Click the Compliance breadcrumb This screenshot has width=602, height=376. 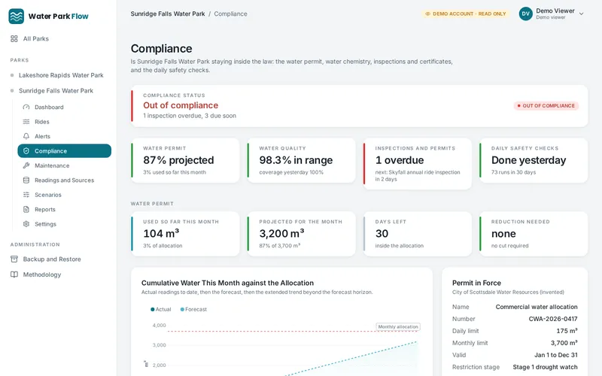coord(230,14)
